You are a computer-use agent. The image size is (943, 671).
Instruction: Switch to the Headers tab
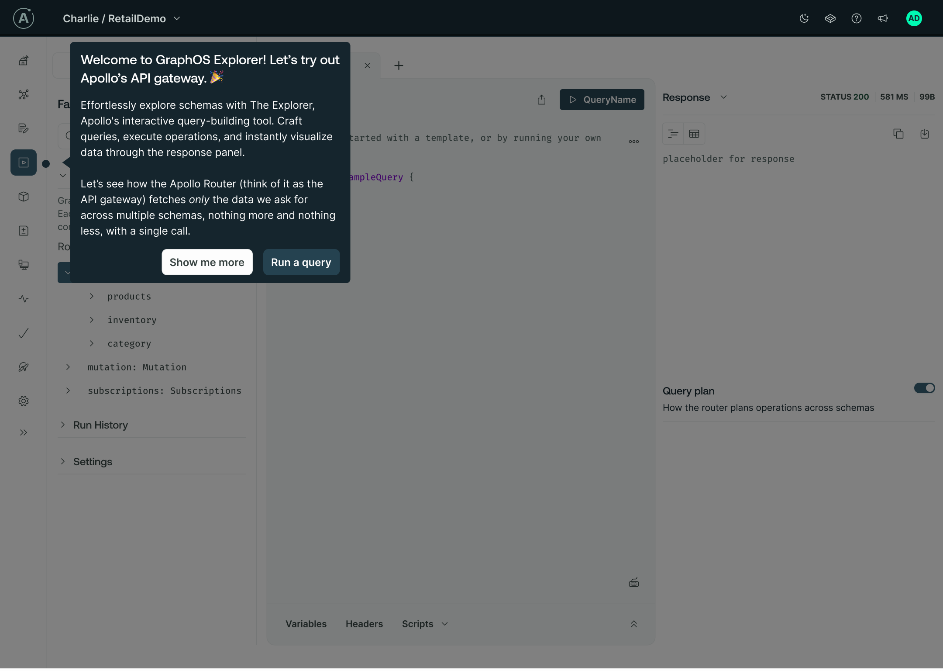pos(364,624)
